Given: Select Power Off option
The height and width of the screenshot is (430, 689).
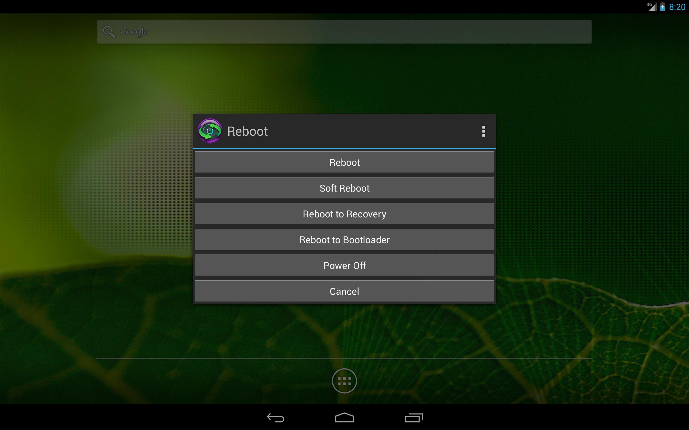Looking at the screenshot, I should pos(344,266).
